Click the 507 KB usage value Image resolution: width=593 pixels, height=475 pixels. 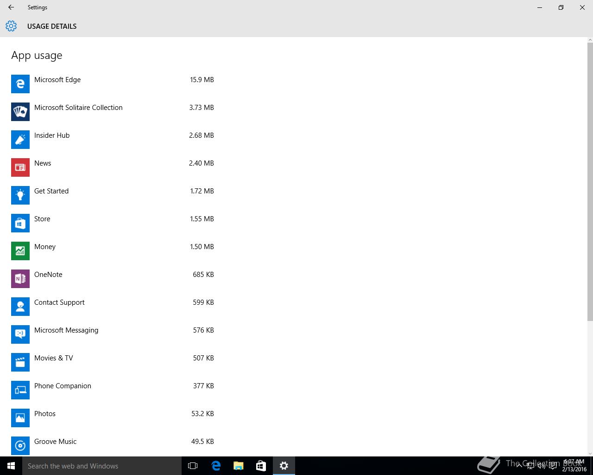(203, 358)
